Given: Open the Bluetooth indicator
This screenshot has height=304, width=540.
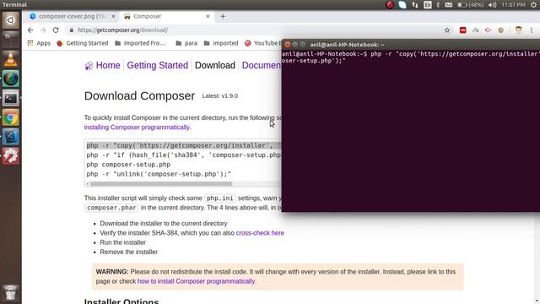Looking at the screenshot, I should coord(438,5).
